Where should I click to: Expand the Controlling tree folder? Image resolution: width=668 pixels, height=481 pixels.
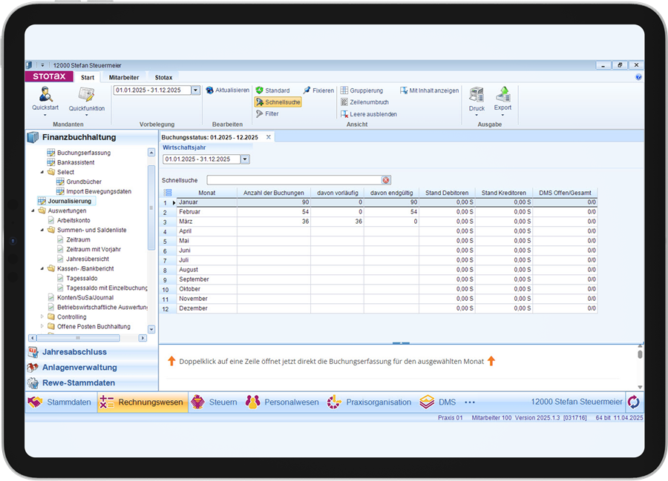tap(42, 316)
